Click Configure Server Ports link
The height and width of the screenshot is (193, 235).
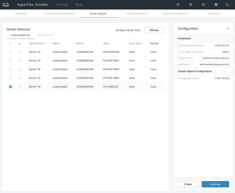[x=128, y=30]
